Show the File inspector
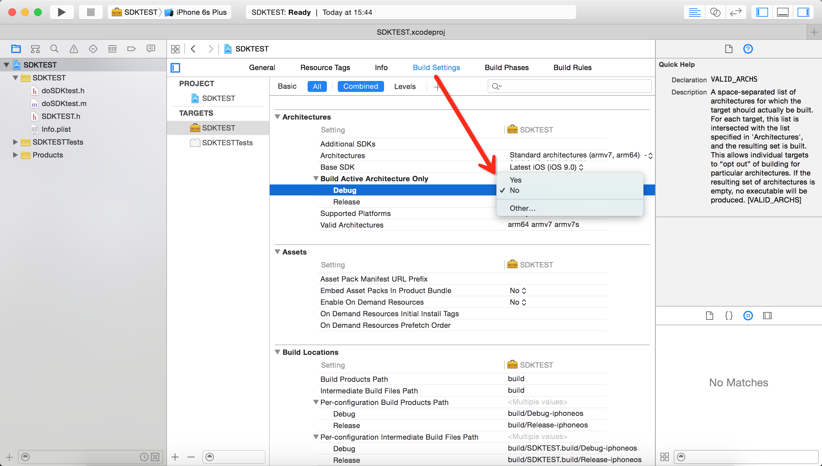 [729, 49]
